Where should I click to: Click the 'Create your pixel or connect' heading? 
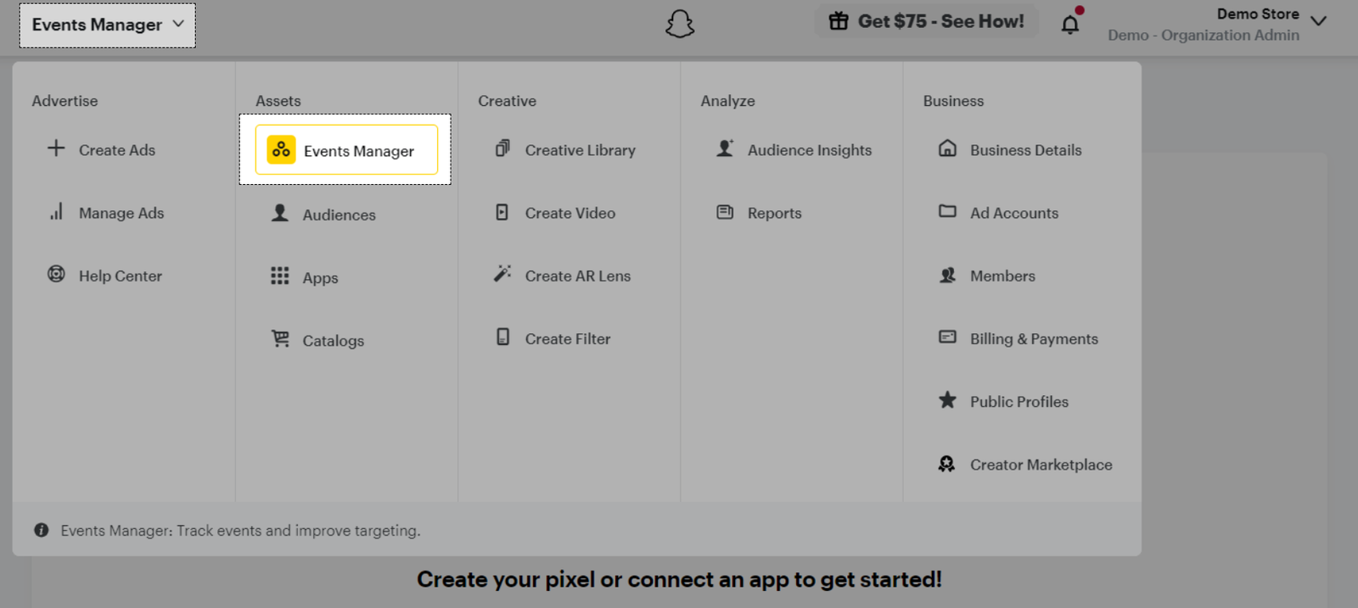(x=679, y=579)
